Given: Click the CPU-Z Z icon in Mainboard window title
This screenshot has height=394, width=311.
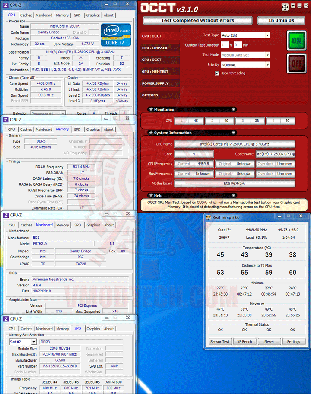Looking at the screenshot, I should click(6, 215).
